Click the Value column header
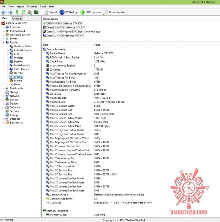Image resolution: width=220 pixels, height=222 pixels. coord(130,45)
